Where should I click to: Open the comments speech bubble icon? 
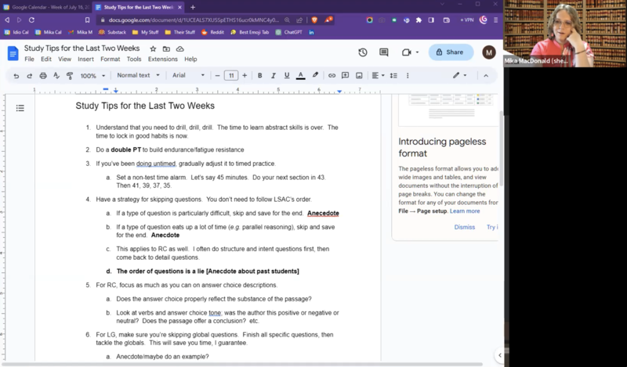point(384,52)
